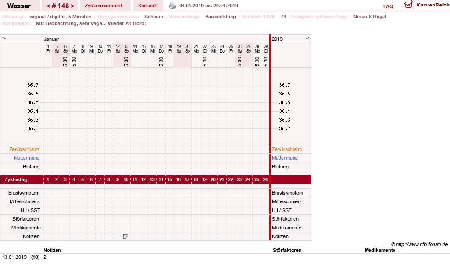Image resolution: width=450 pixels, height=268 pixels.
Task: Click the date range 04.01.2019 bis 29.01.2019
Action: [209, 6]
